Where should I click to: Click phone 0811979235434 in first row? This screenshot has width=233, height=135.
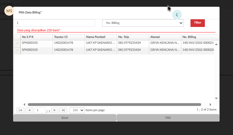[129, 43]
